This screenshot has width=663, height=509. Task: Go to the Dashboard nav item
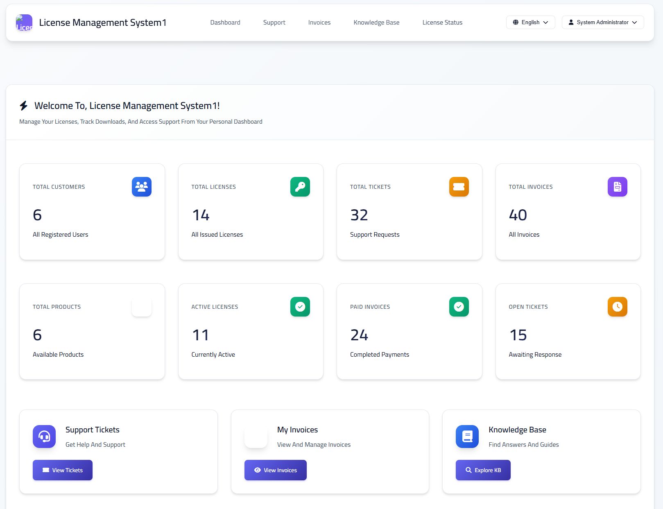click(225, 23)
